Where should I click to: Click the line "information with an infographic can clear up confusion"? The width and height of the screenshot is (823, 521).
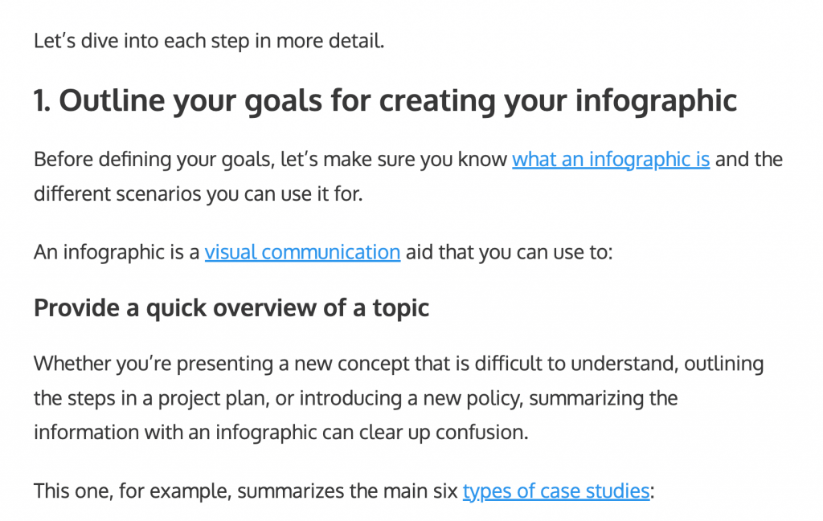click(280, 432)
